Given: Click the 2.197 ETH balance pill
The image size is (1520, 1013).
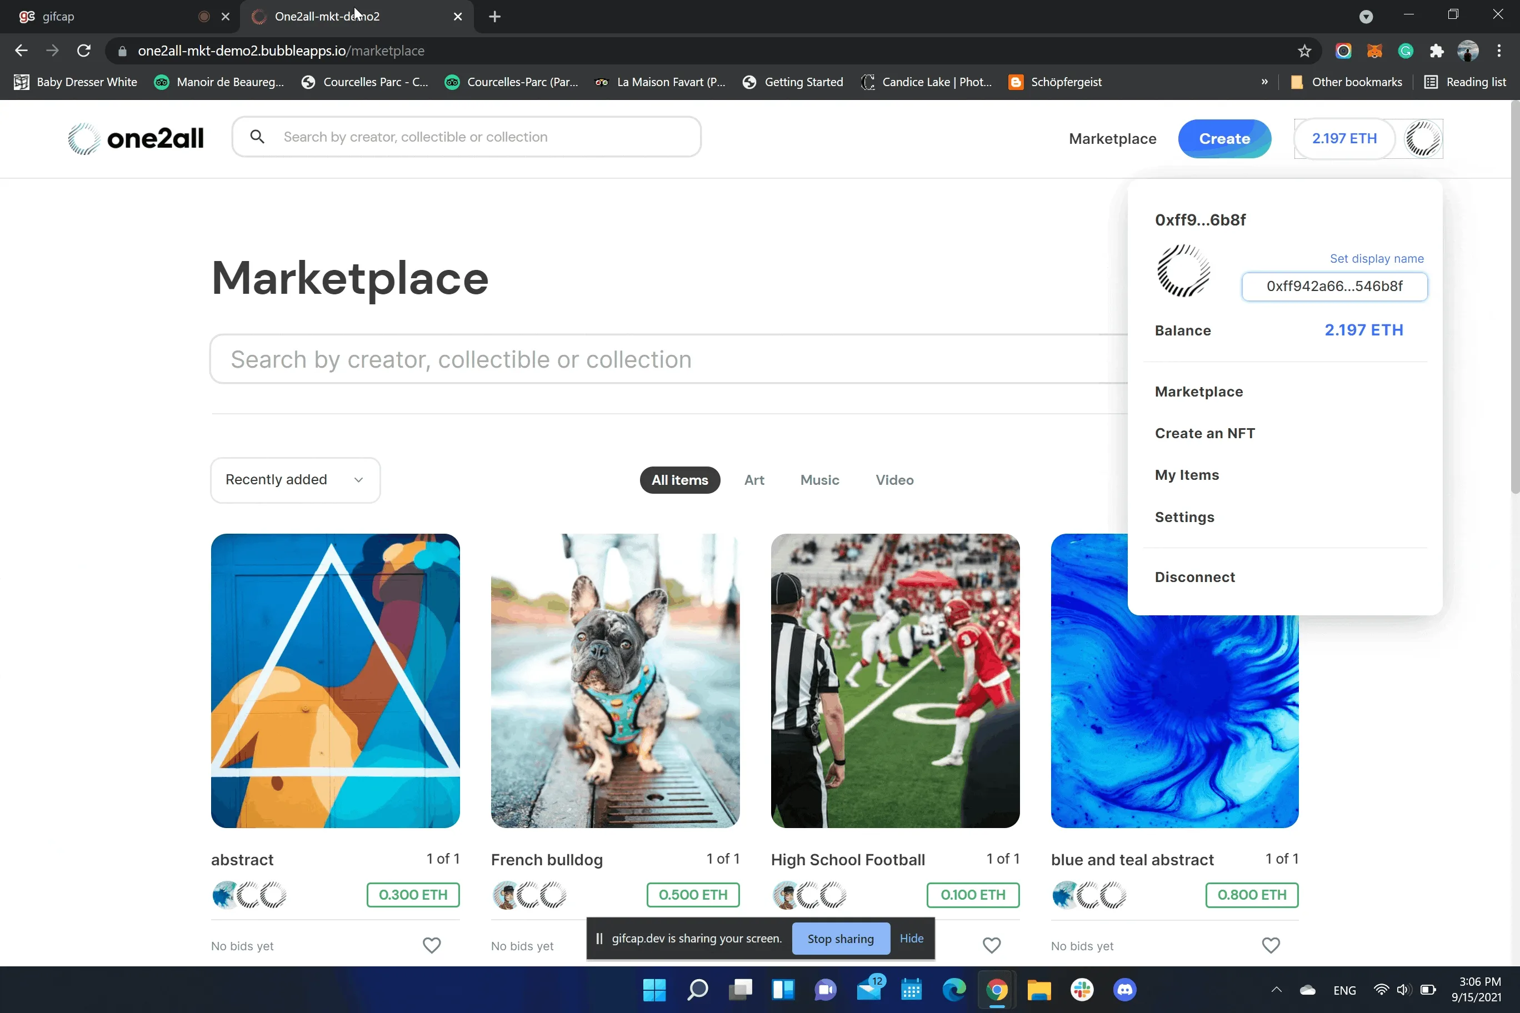Looking at the screenshot, I should click(x=1344, y=139).
